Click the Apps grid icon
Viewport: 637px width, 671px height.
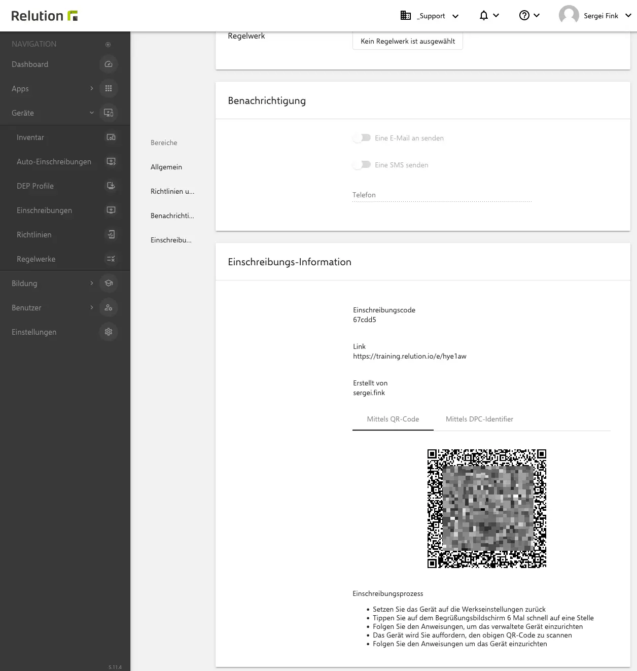108,89
